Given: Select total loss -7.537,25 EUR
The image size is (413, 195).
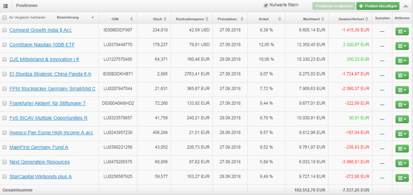Looking at the screenshot, I should pyautogui.click(x=355, y=190).
